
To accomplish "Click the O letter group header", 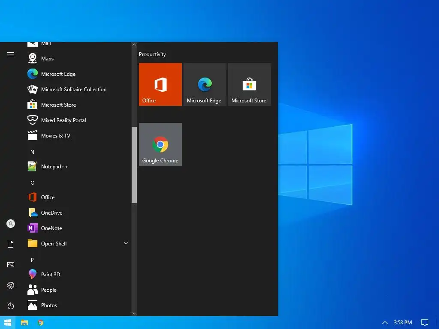I will point(32,182).
